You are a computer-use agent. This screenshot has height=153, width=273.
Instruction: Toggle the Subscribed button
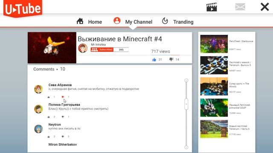(x=102, y=50)
